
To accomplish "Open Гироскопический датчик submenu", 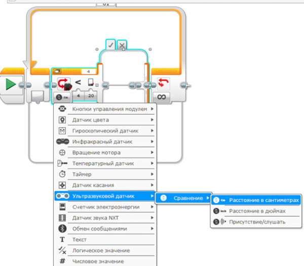I will (105, 131).
